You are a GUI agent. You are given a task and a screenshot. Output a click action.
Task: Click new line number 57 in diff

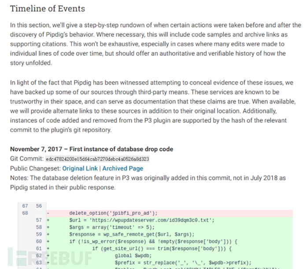click(39, 220)
